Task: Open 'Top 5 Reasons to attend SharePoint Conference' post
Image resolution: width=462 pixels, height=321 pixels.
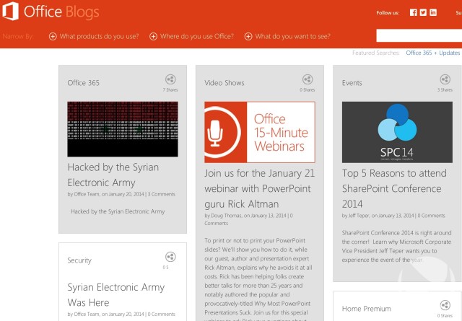Action: coord(394,188)
